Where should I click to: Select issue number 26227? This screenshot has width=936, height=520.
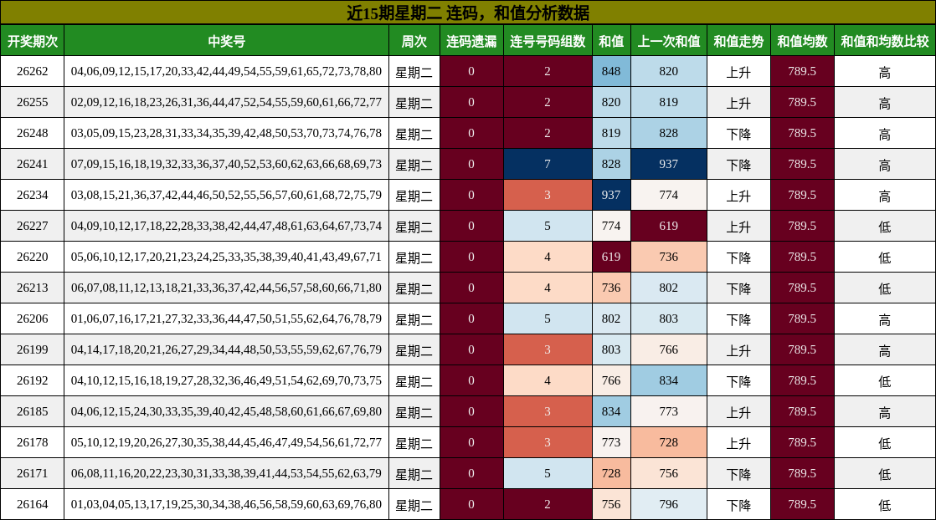click(33, 226)
